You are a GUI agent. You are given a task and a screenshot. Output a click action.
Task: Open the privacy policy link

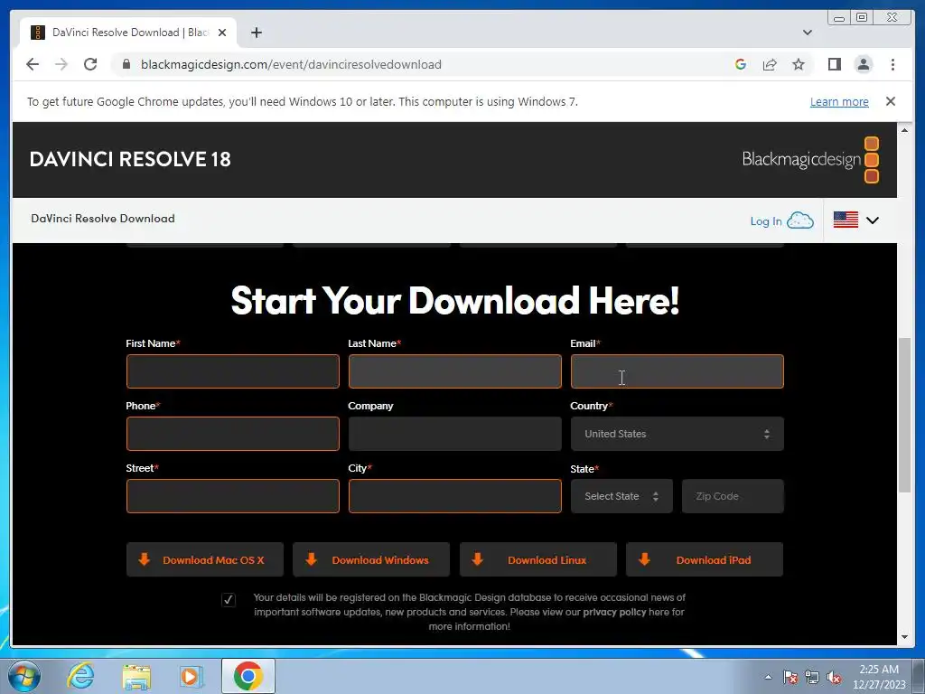click(614, 612)
